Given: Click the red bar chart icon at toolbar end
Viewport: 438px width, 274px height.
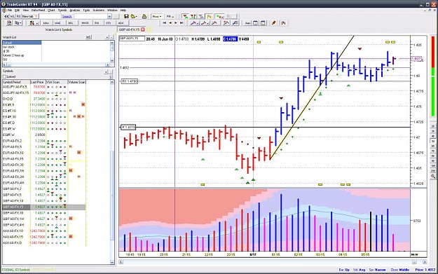Looking at the screenshot, I should (284, 23).
